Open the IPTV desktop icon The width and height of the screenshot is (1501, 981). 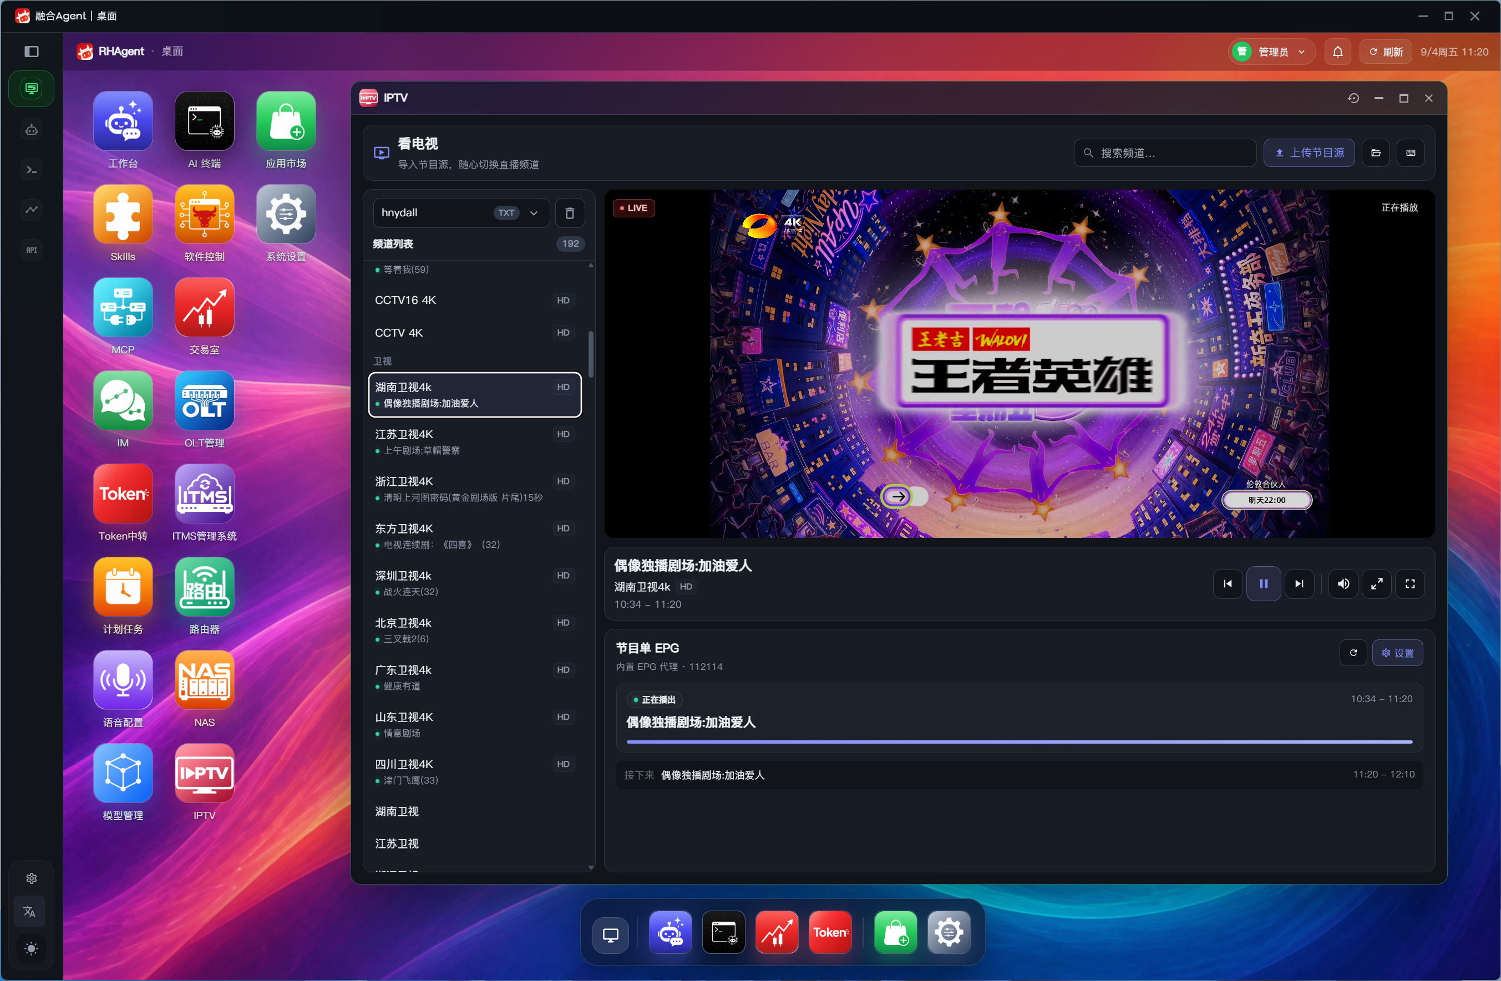tap(204, 773)
